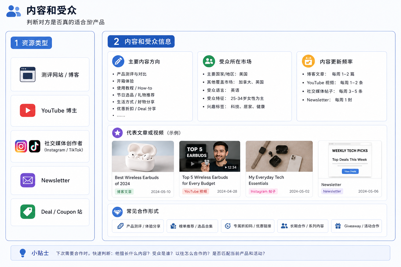Click the blue pencil icon for 主要内容方向
This screenshot has height=267, width=401.
click(x=118, y=62)
